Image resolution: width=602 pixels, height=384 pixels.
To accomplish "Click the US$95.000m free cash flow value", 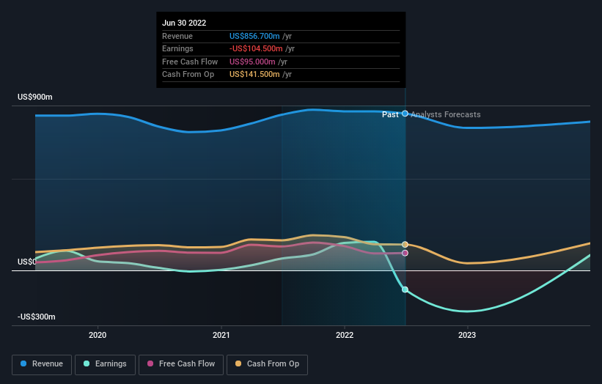I will 252,62.
